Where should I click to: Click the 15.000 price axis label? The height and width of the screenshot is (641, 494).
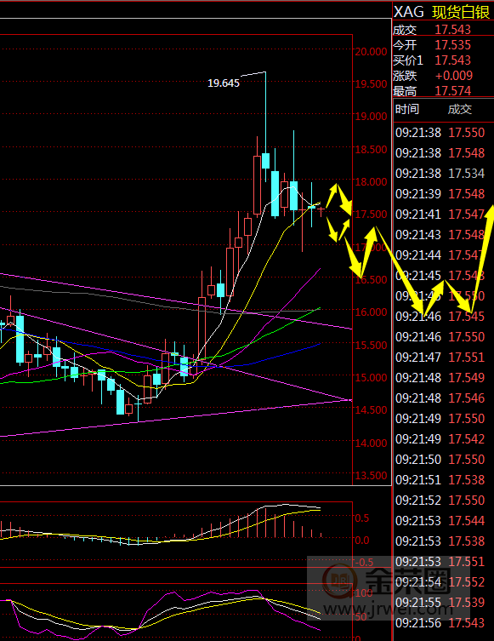(371, 377)
